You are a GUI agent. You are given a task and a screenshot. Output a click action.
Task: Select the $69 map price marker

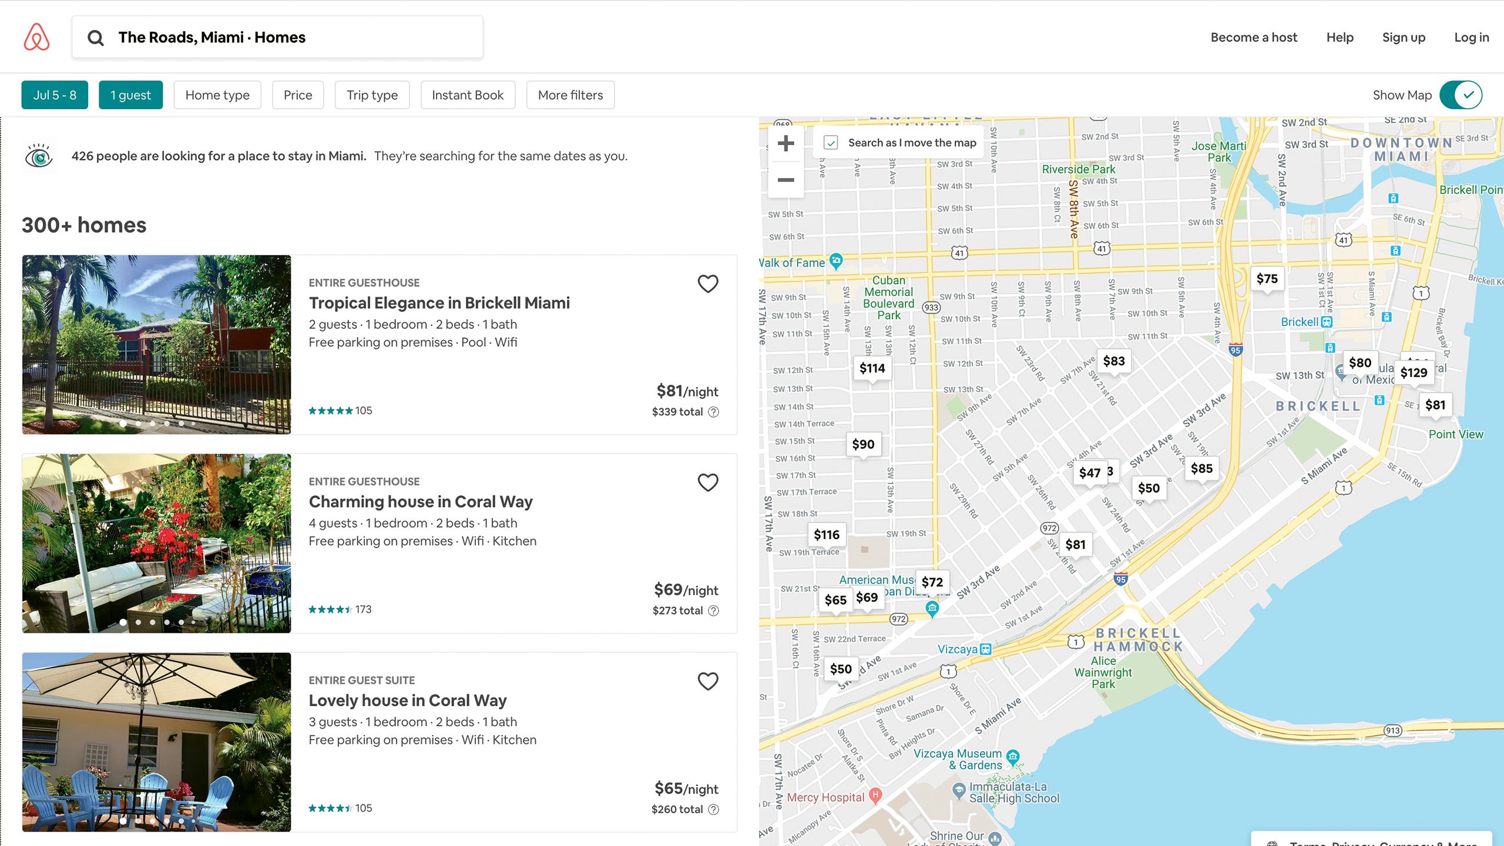pos(867,598)
